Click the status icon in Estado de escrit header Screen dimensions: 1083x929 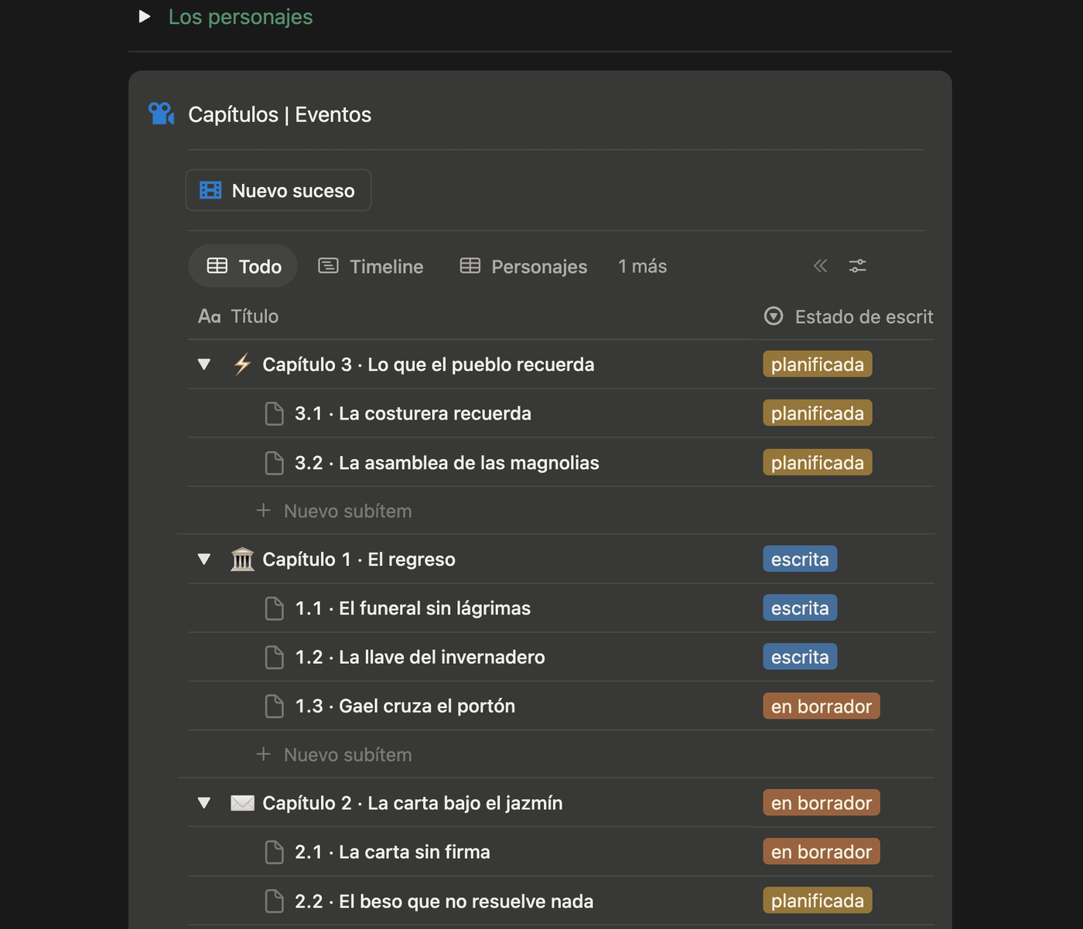pyautogui.click(x=774, y=316)
